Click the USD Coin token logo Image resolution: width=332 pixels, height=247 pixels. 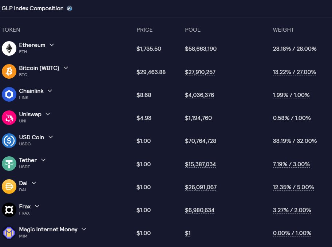tap(9, 141)
